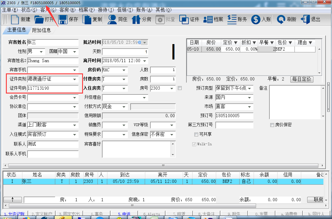Expand the 国籍 nationality dropdown
This screenshot has height=219, width=332.
(74, 52)
